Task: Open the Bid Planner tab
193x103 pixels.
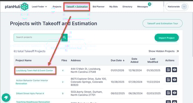Action: 98,7
